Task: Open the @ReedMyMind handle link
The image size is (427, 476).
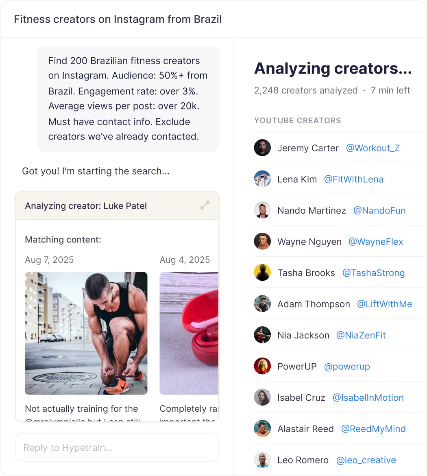Action: point(373,429)
